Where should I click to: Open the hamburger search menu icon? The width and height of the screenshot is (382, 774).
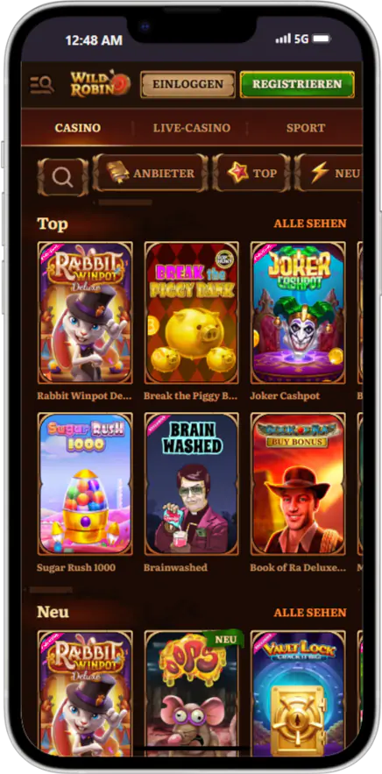click(x=42, y=84)
